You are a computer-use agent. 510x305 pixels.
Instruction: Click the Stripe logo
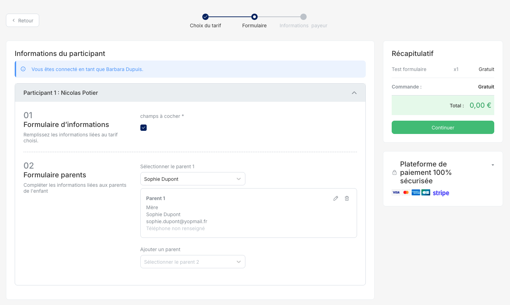click(441, 193)
